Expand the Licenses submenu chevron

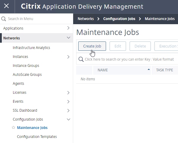point(68,93)
